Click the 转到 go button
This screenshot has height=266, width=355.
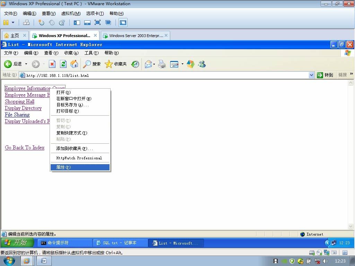[325, 75]
